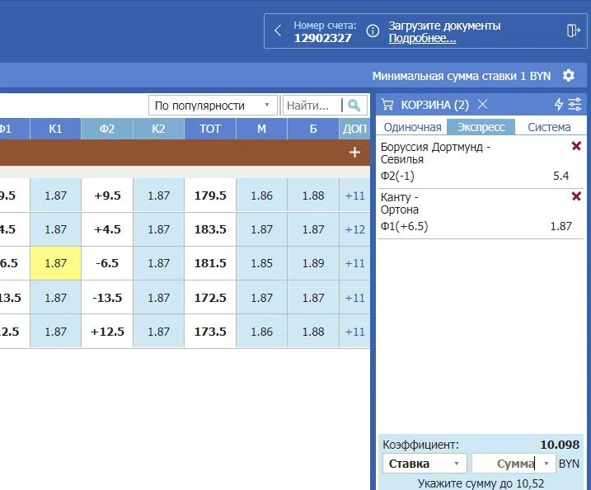
Task: Expand +12 additional markets
Action: pyautogui.click(x=354, y=230)
